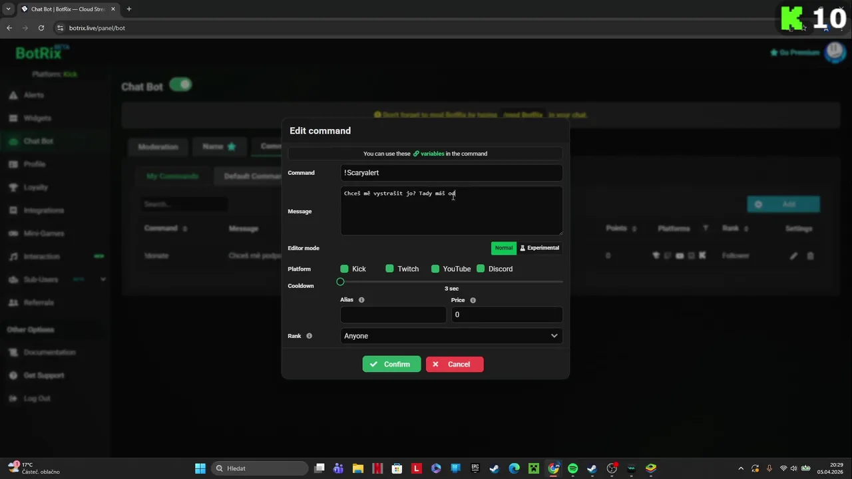
Task: Open File Explorer from the taskbar
Action: point(358,468)
